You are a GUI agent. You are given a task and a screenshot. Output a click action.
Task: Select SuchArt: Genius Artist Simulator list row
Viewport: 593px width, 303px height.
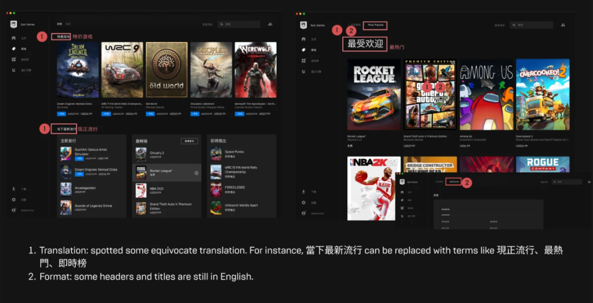(x=91, y=153)
